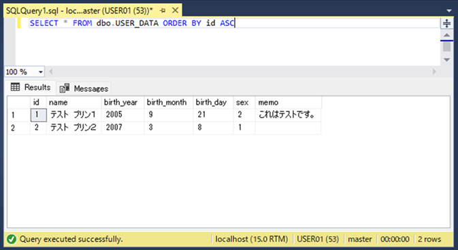458x250 pixels.
Task: Select row 2 via its row header
Action: (x=18, y=128)
